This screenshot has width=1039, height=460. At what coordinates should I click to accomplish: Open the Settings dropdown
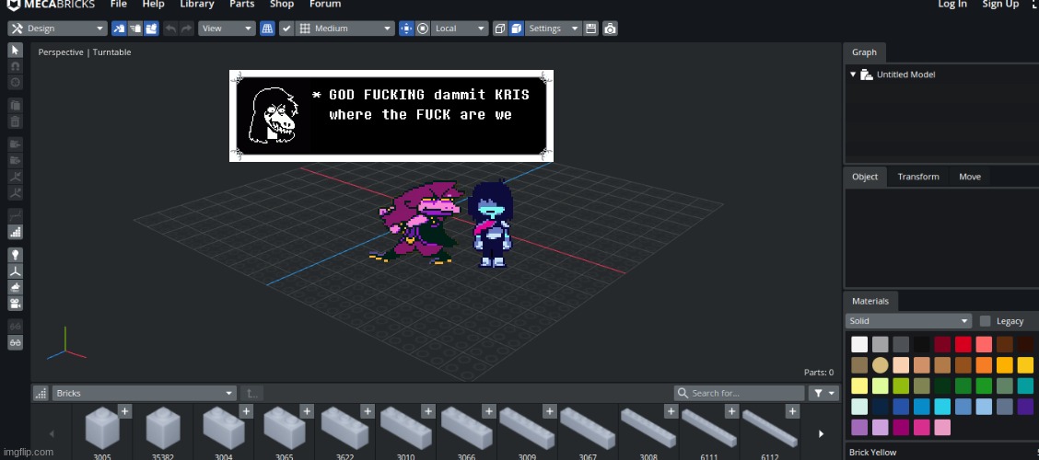point(553,29)
